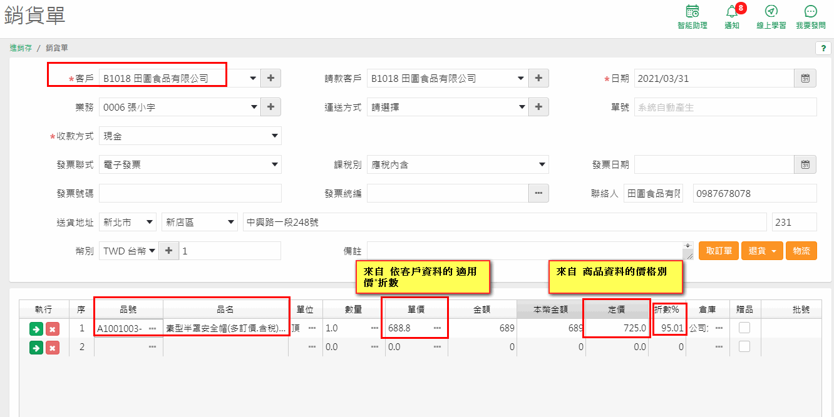Click 品名 column header
The height and width of the screenshot is (417, 834).
[225, 309]
